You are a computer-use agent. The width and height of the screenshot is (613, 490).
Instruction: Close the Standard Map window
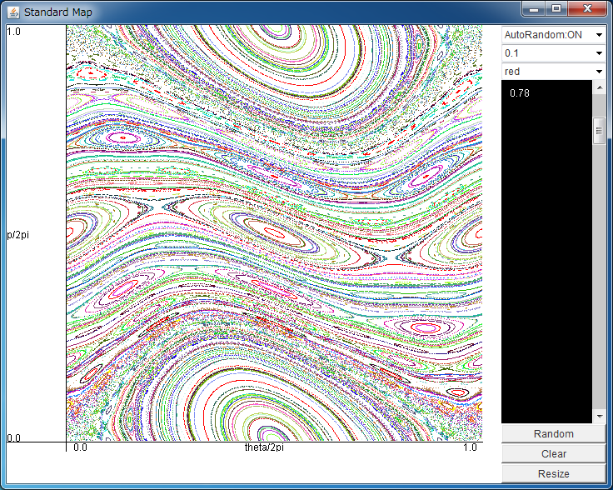[587, 9]
